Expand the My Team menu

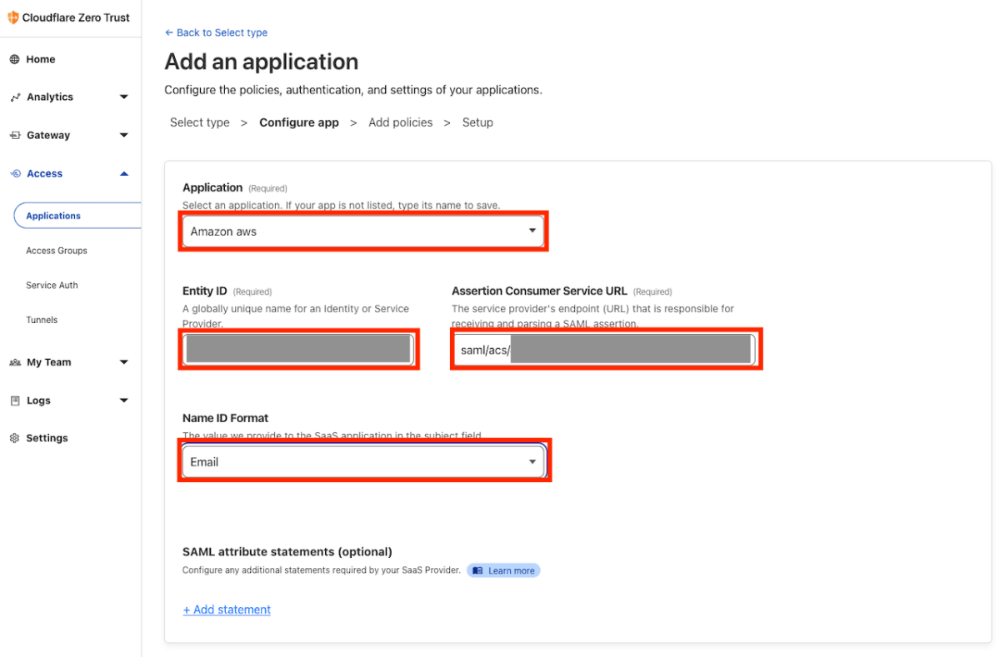coord(123,362)
